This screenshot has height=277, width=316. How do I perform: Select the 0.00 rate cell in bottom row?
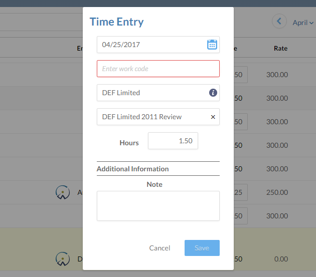tap(281, 259)
